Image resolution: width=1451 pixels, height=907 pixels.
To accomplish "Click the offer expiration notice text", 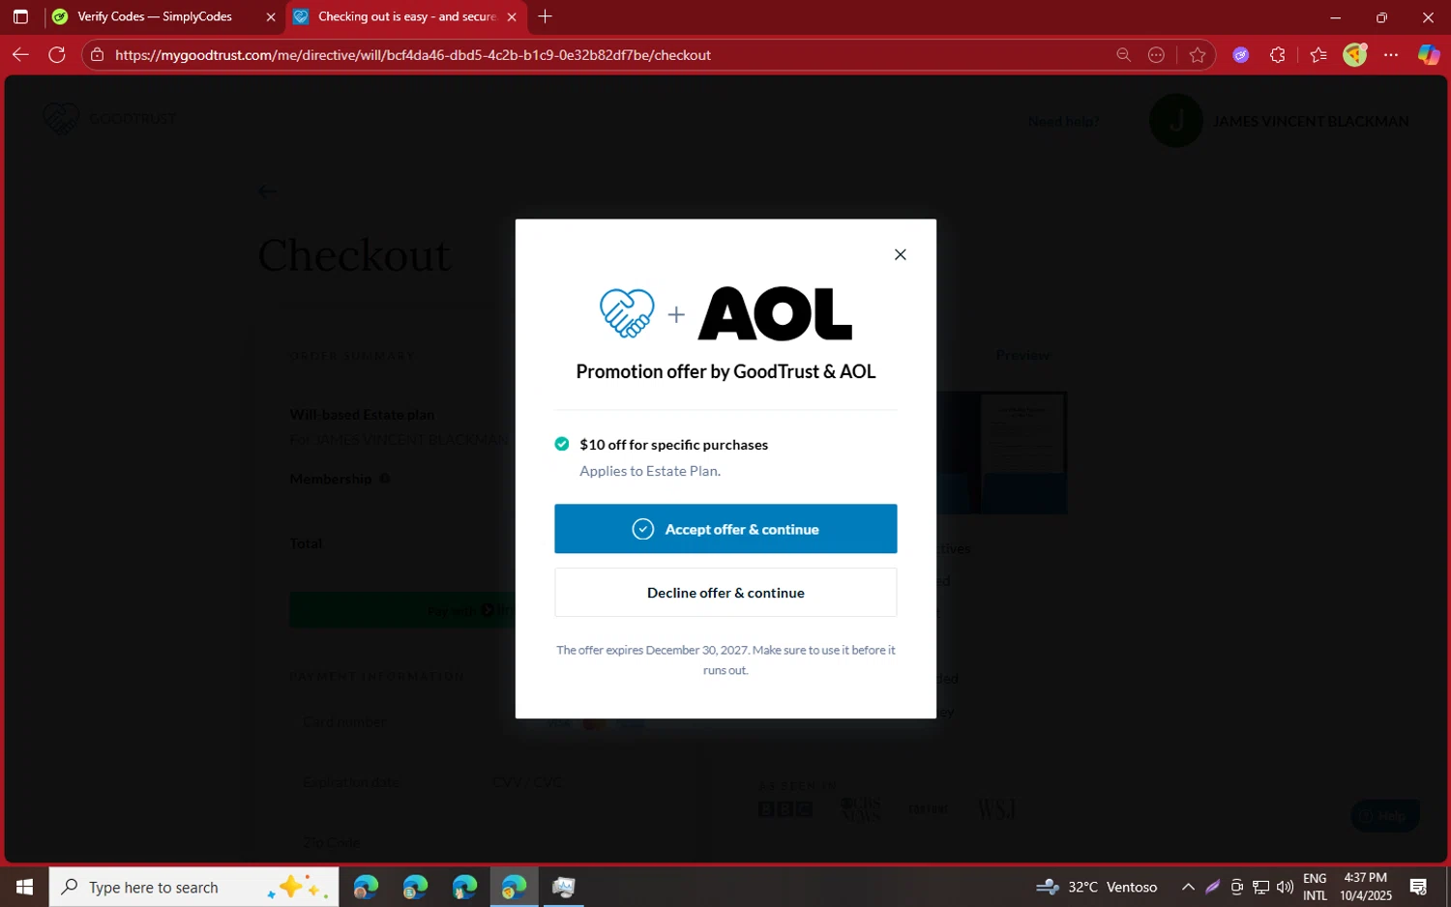I will point(725,659).
